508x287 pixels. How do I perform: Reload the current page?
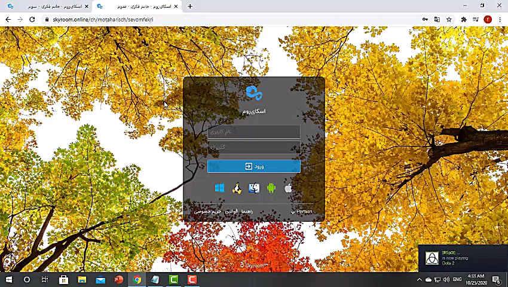pos(32,20)
